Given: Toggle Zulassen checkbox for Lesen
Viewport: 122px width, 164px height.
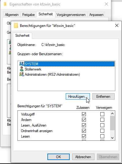Looking at the screenshot, I should pyautogui.click(x=84, y=136).
